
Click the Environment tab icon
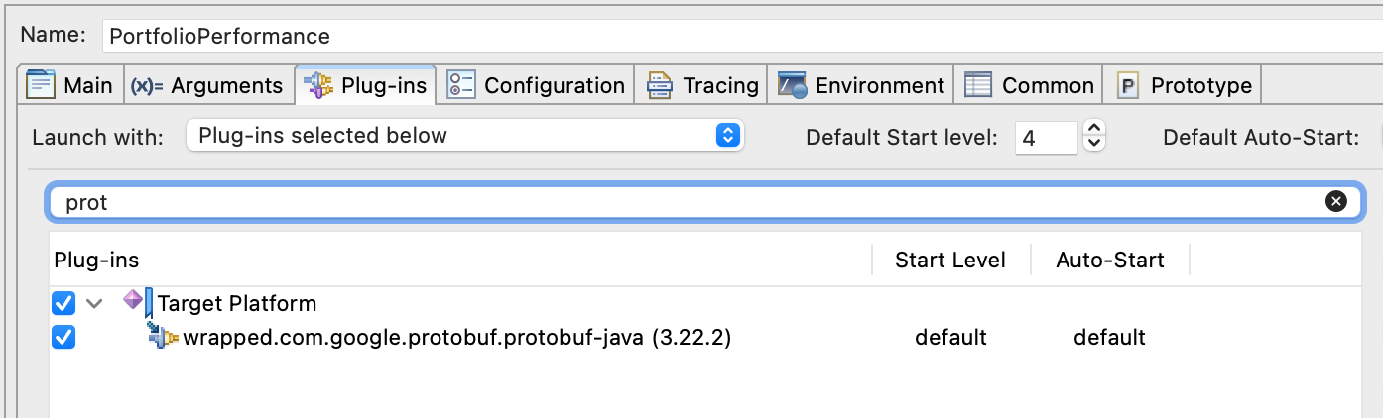point(793,85)
